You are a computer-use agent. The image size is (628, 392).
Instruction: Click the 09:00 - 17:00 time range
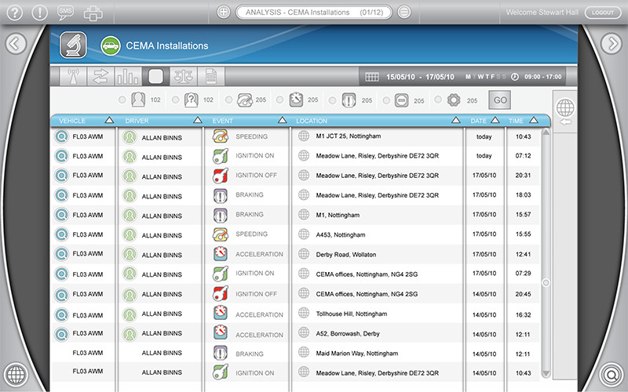pos(543,77)
